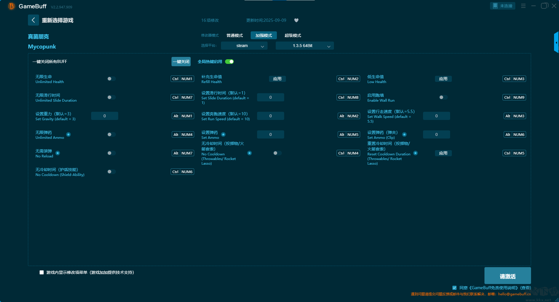Click Alt NUM7 hotkey for No Reload
The height and width of the screenshot is (302, 559).
(x=183, y=153)
